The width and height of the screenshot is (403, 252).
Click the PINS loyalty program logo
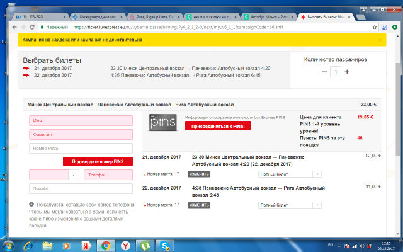pyautogui.click(x=162, y=122)
